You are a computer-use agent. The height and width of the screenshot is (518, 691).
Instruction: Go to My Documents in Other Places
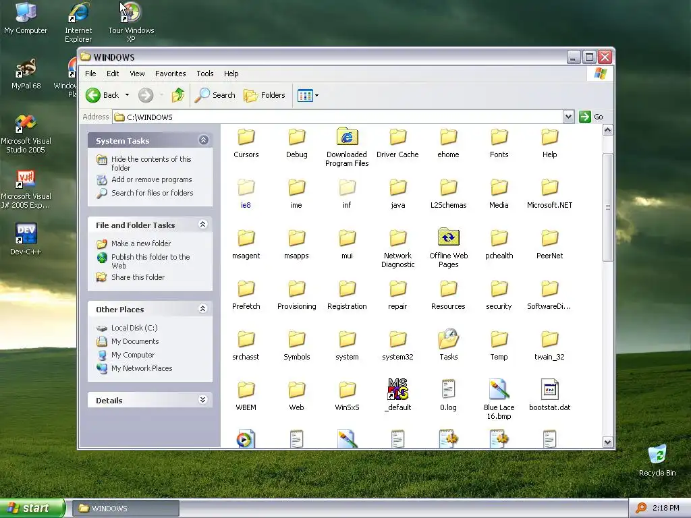tap(135, 341)
